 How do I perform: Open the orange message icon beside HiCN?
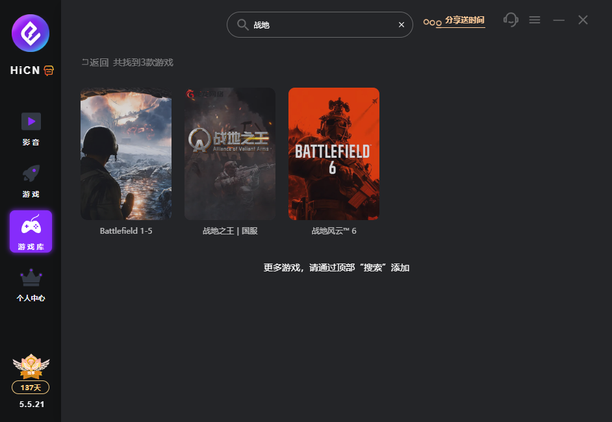(x=49, y=71)
